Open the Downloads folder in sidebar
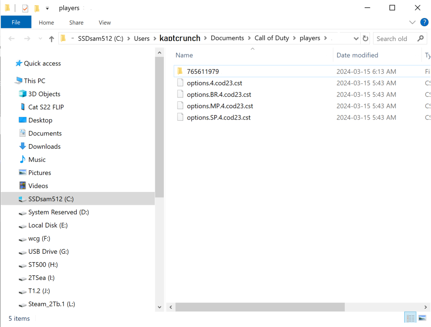The height and width of the screenshot is (327, 431). click(44, 147)
